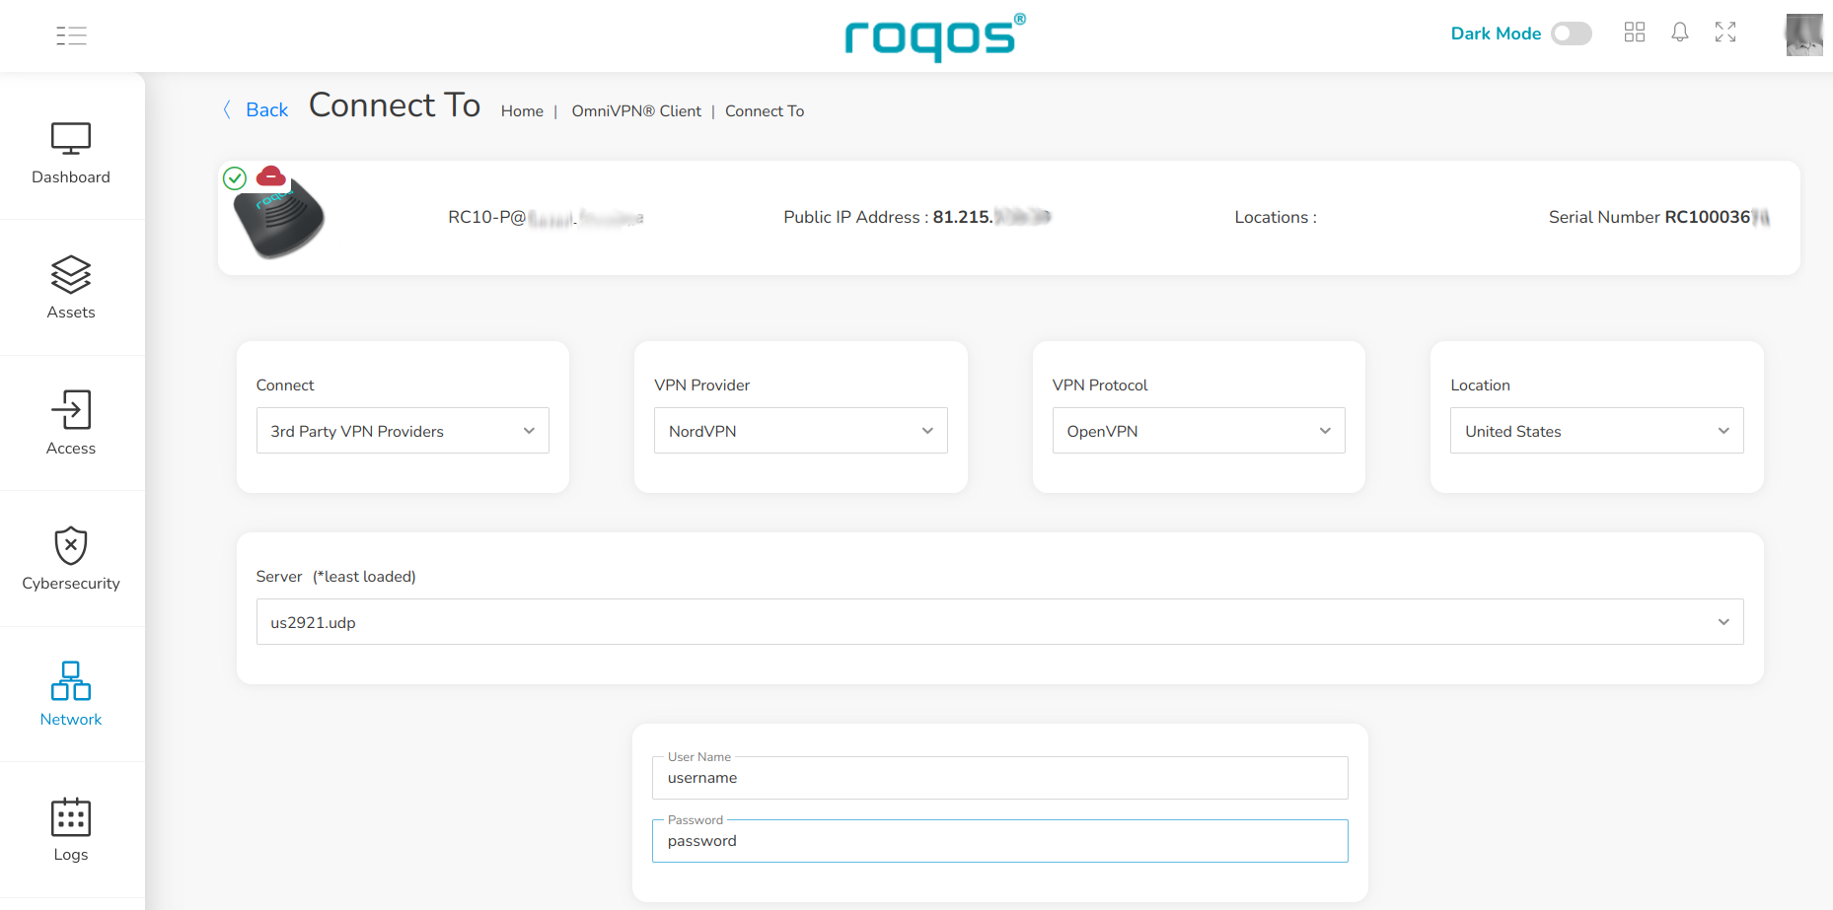Open the VPN Provider dropdown
This screenshot has height=910, width=1833.
click(801, 431)
